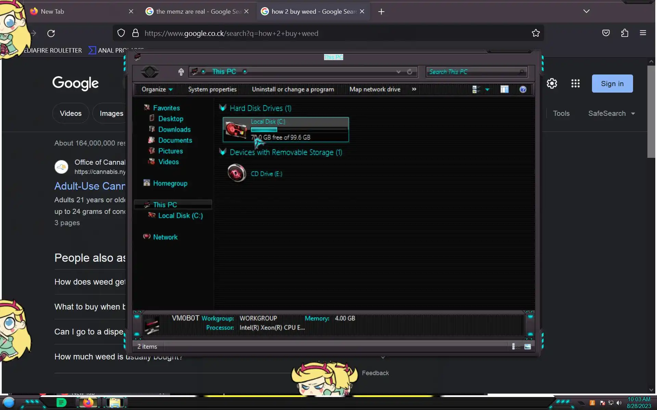Select the Videos search filter
This screenshot has width=657, height=410.
(x=70, y=113)
